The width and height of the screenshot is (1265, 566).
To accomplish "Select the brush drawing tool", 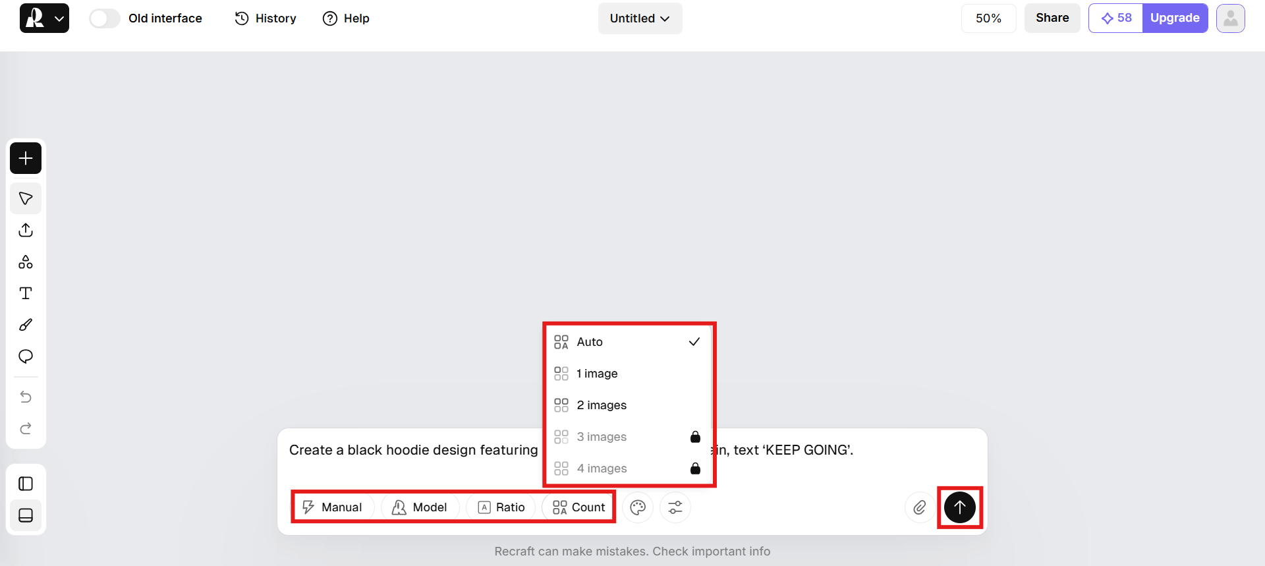I will point(26,325).
